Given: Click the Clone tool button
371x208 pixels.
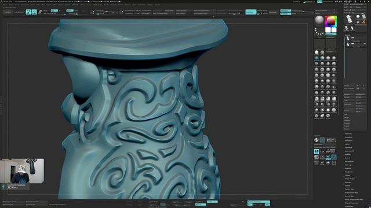Looking at the screenshot, I should coord(347,4).
